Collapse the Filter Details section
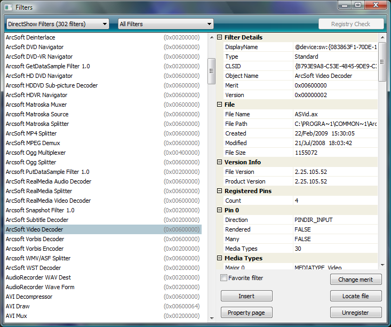Screen dimensions: 391x327 pyautogui.click(x=219, y=37)
